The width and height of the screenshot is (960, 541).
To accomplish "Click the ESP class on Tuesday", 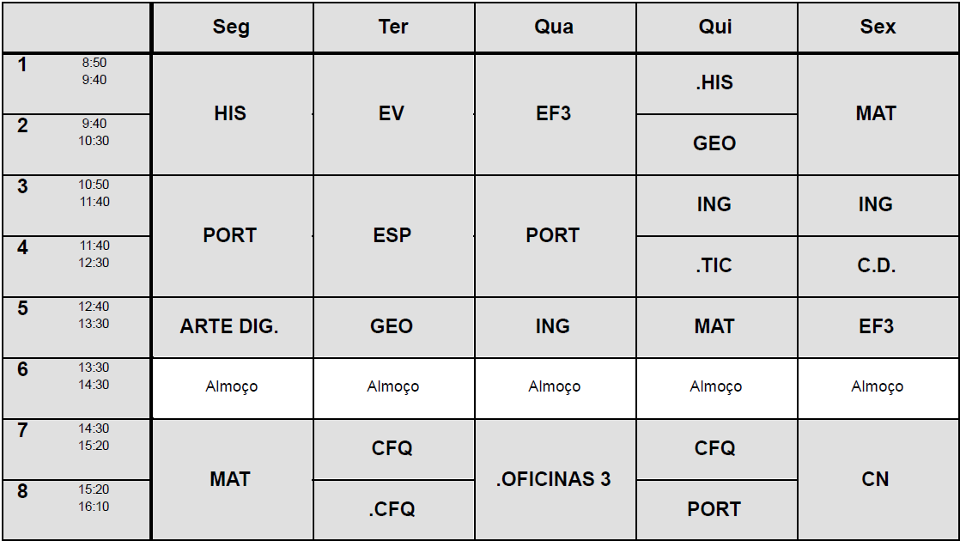I will [392, 235].
